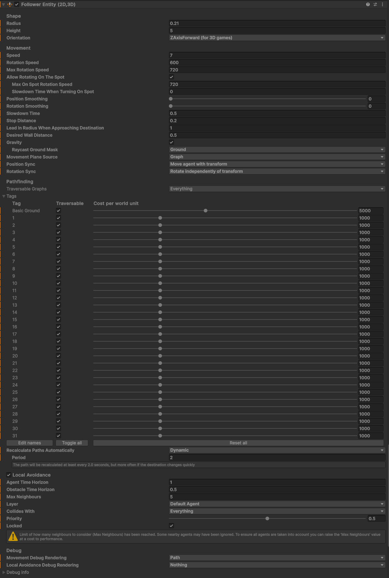Open the component three-dot options menu
This screenshot has height=578, width=389.
pyautogui.click(x=382, y=4)
